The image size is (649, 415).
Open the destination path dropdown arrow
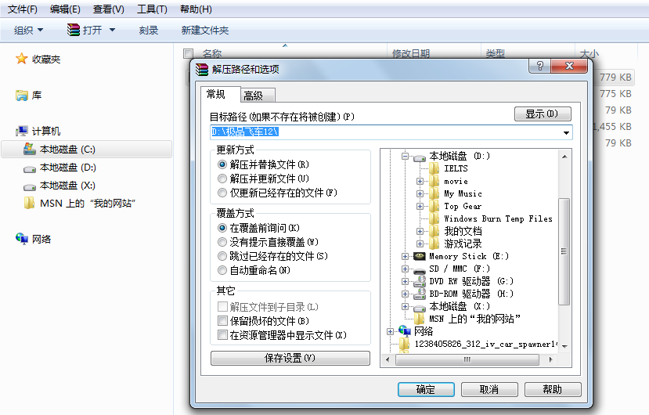click(566, 132)
